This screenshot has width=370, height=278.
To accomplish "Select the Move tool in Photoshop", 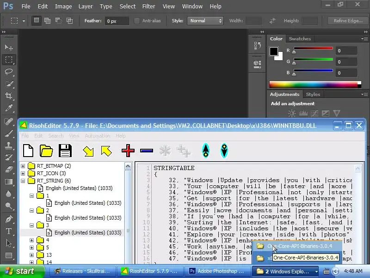I will 9,48.
